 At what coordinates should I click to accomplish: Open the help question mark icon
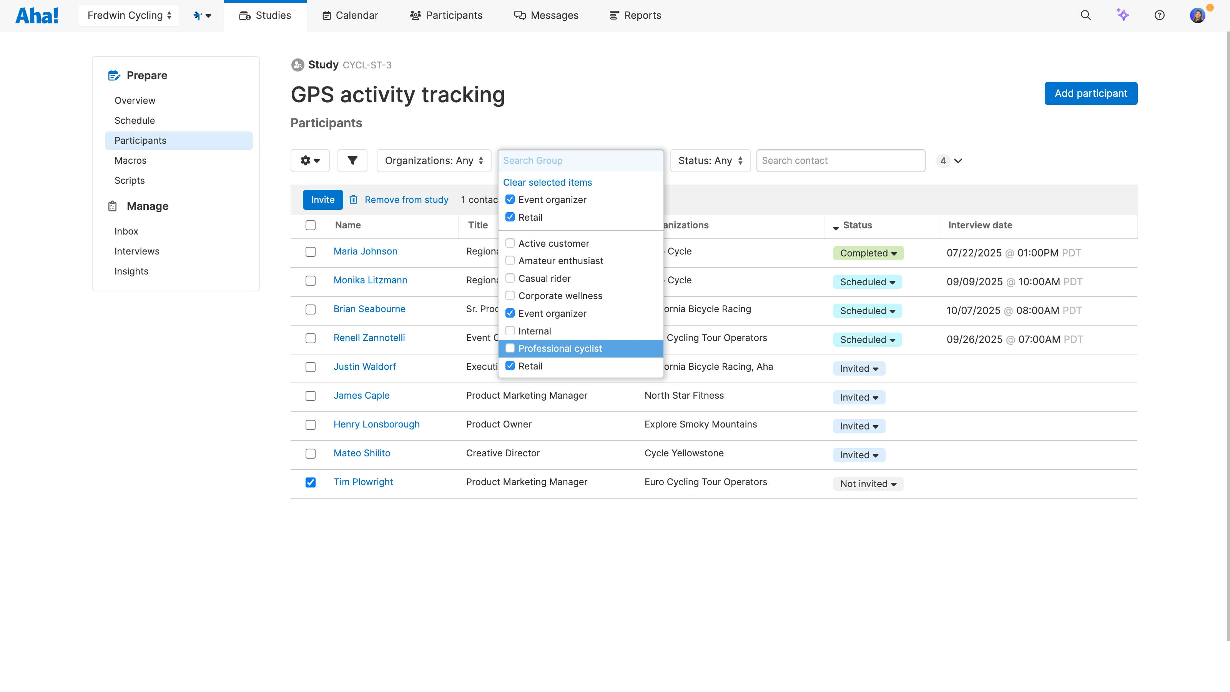click(x=1159, y=15)
